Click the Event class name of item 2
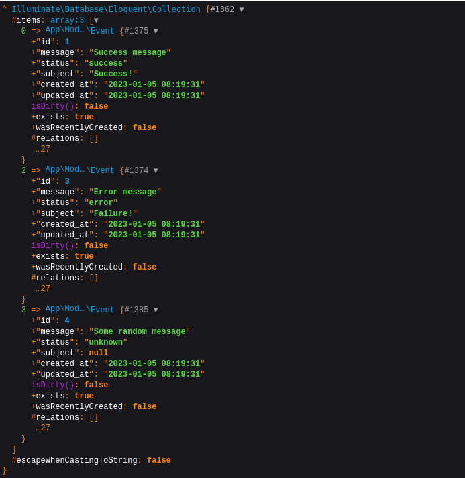The image size is (465, 478). coord(103,171)
